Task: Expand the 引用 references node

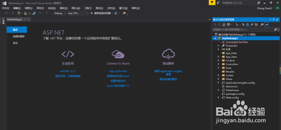Action: click(x=218, y=49)
